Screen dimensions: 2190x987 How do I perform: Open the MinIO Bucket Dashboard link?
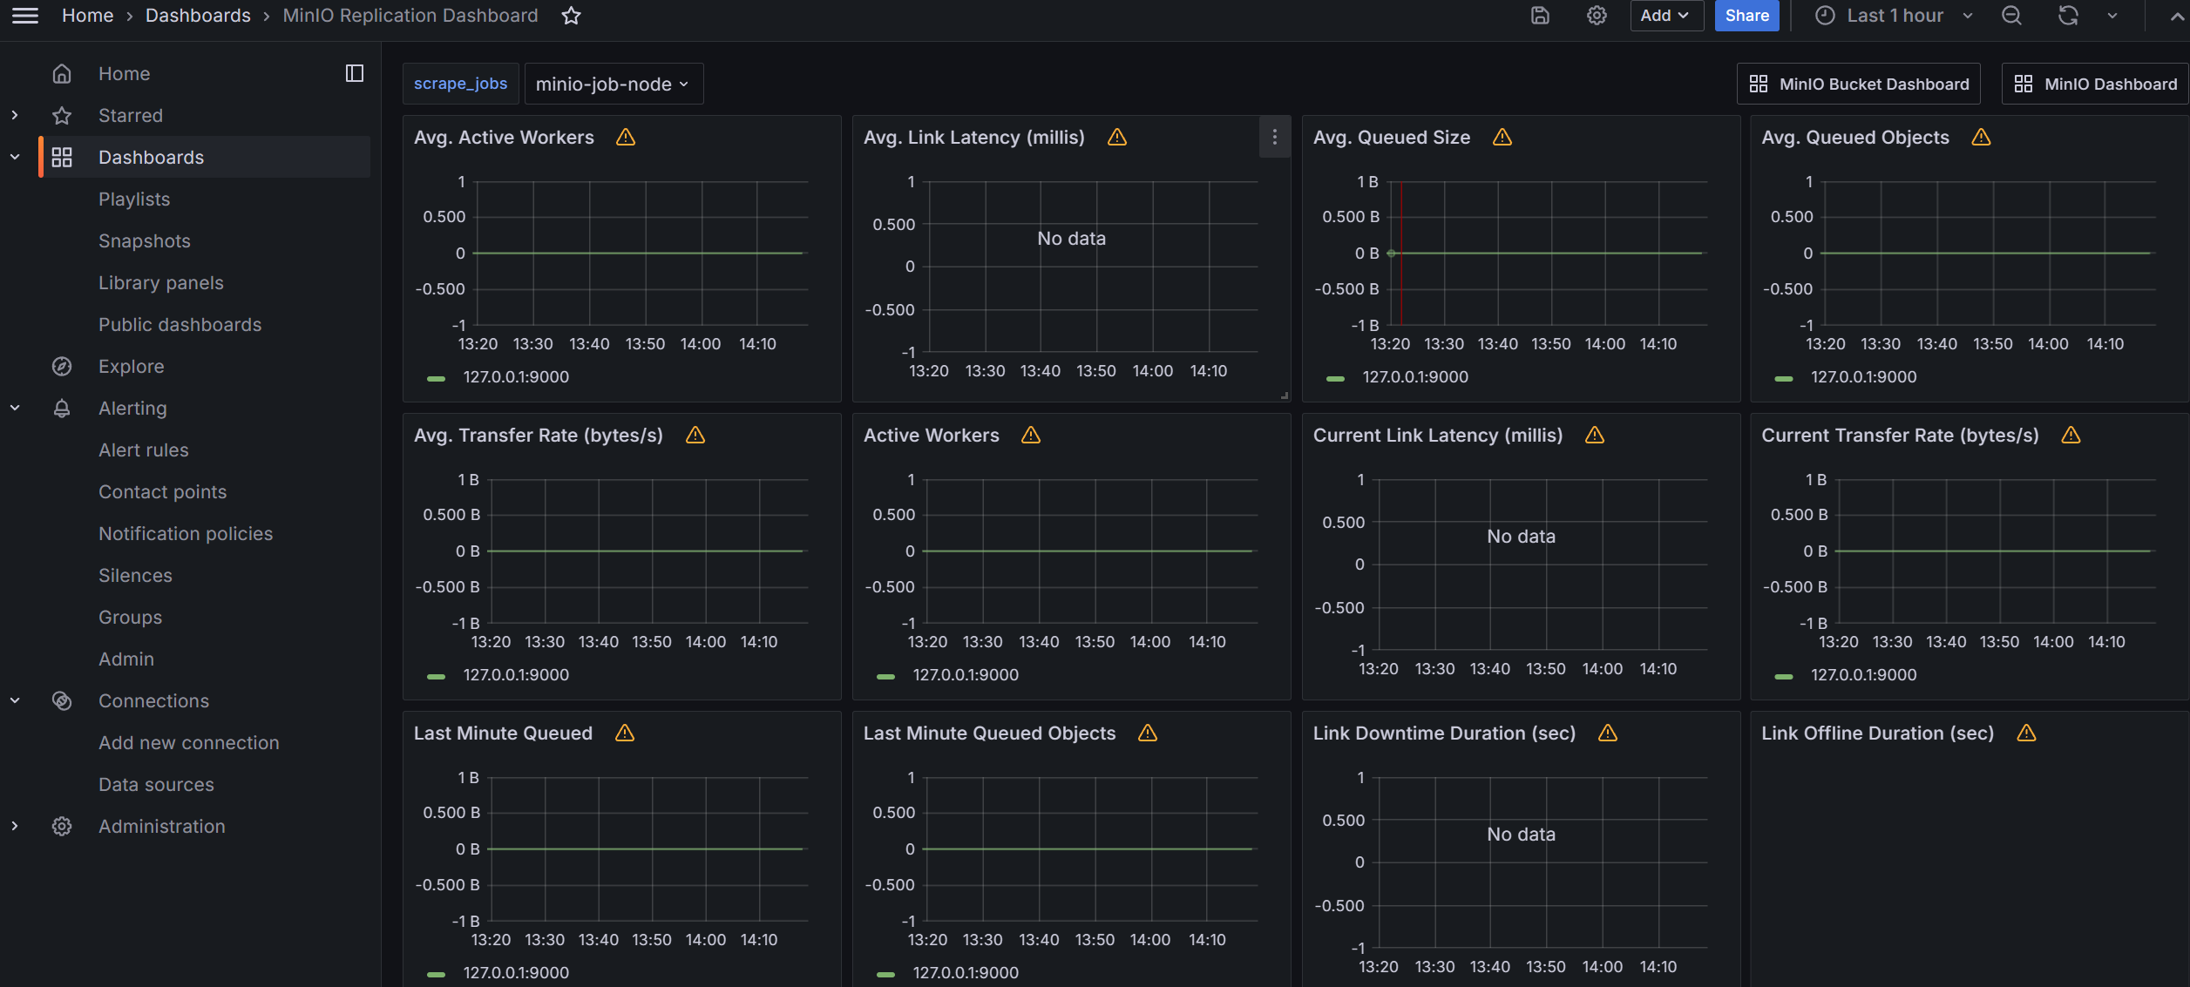tap(1858, 84)
